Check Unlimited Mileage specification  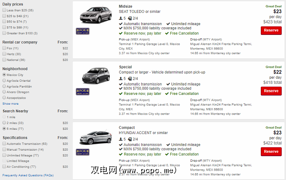pyautogui.click(x=4, y=155)
